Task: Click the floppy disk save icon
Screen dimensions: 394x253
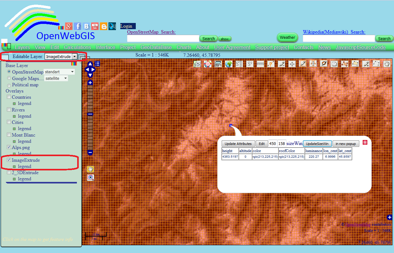Action: 334,64
